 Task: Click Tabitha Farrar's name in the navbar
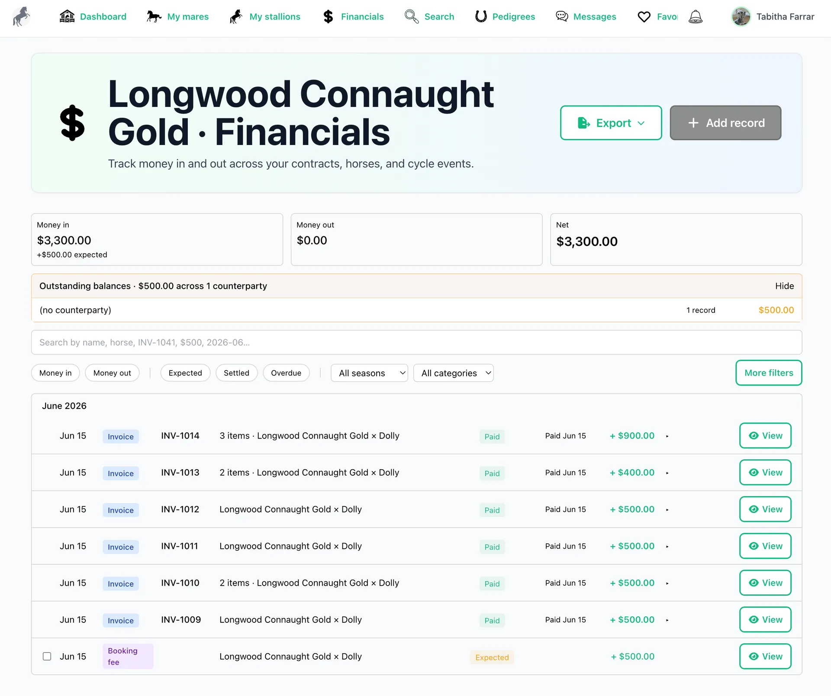(785, 16)
